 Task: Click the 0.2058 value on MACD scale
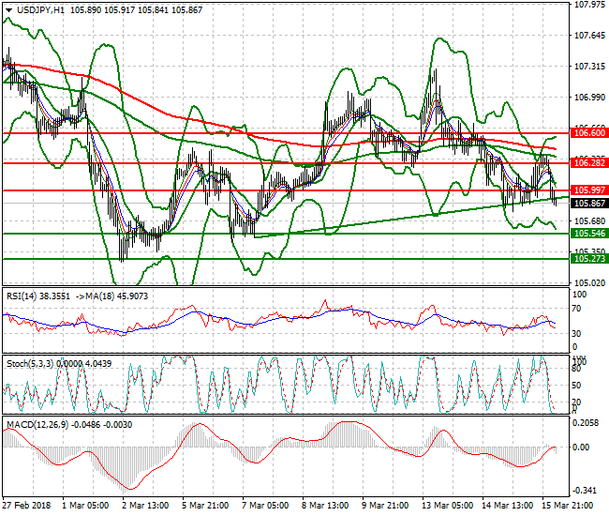click(x=588, y=424)
